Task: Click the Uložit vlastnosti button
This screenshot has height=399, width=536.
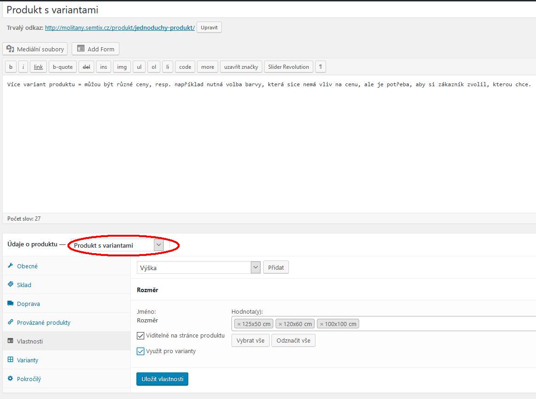Action: coord(162,379)
